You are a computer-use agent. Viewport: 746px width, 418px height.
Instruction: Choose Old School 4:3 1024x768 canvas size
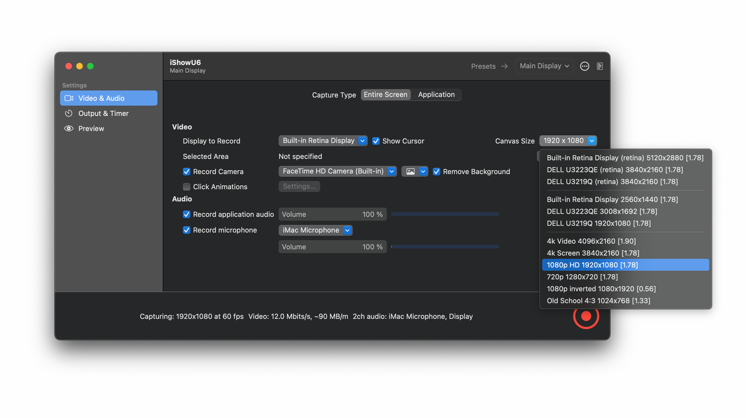pyautogui.click(x=625, y=301)
